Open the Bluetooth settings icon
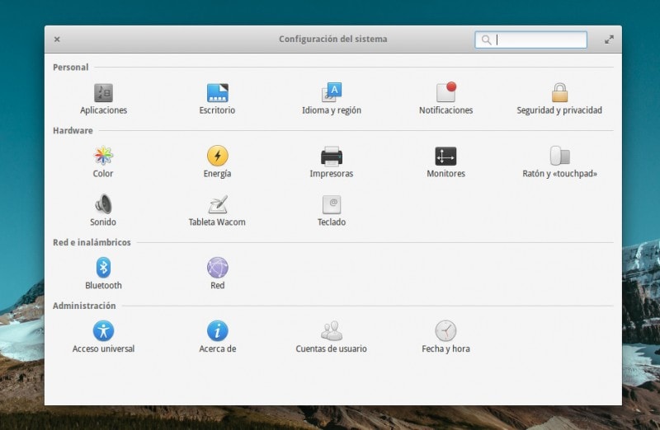The width and height of the screenshot is (660, 430). click(x=103, y=268)
